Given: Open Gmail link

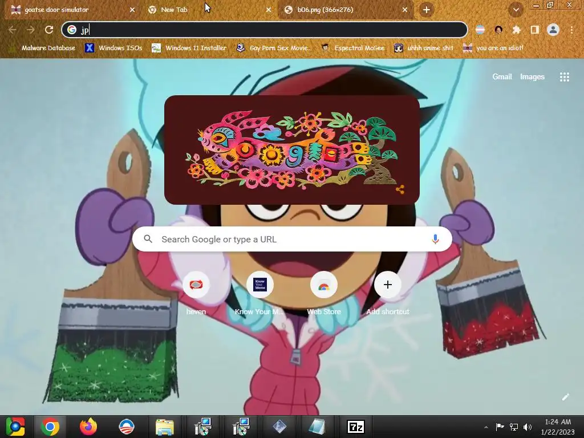Looking at the screenshot, I should coord(502,77).
